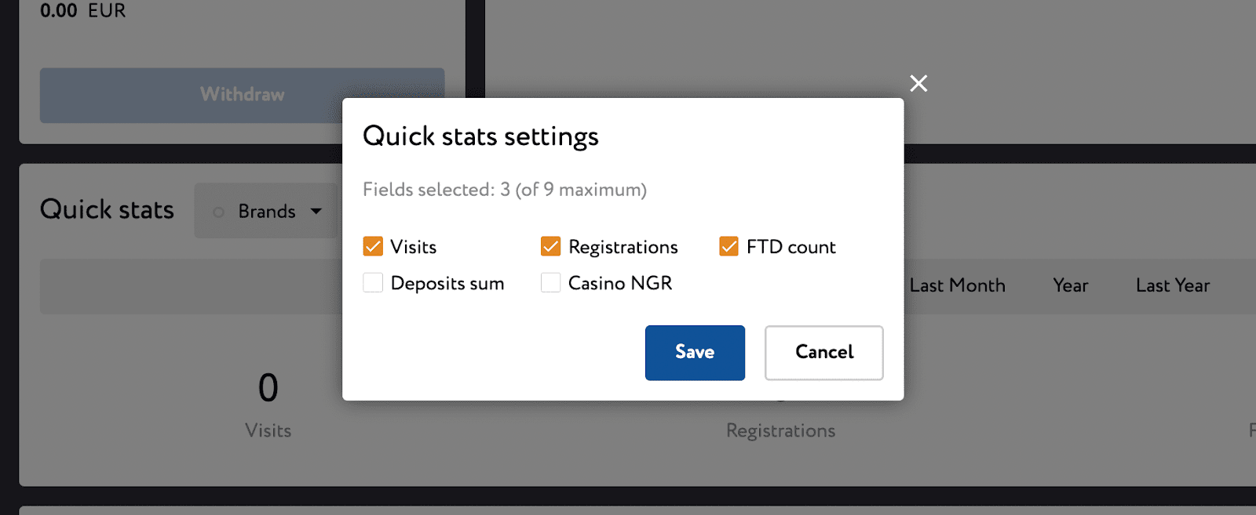Select the Year period tab

pos(1070,286)
